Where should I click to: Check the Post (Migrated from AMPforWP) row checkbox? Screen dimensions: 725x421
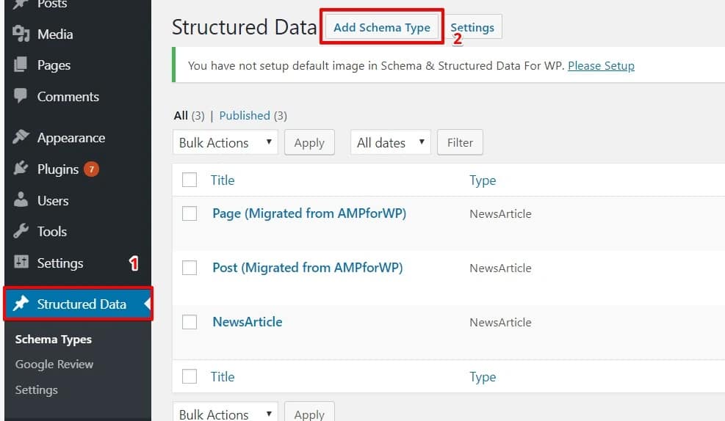(x=190, y=267)
